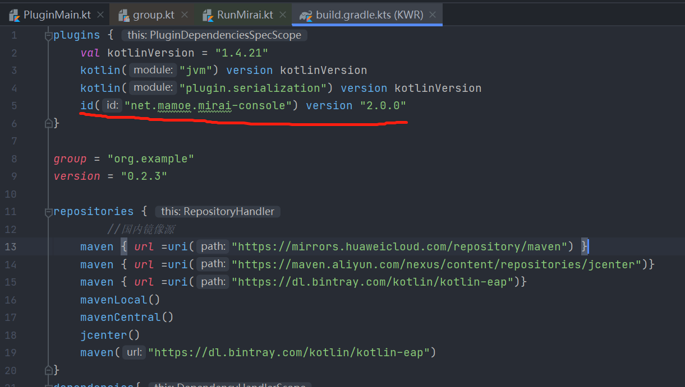The width and height of the screenshot is (685, 387).
Task: Click line number 10 in the gutter
Action: point(11,194)
